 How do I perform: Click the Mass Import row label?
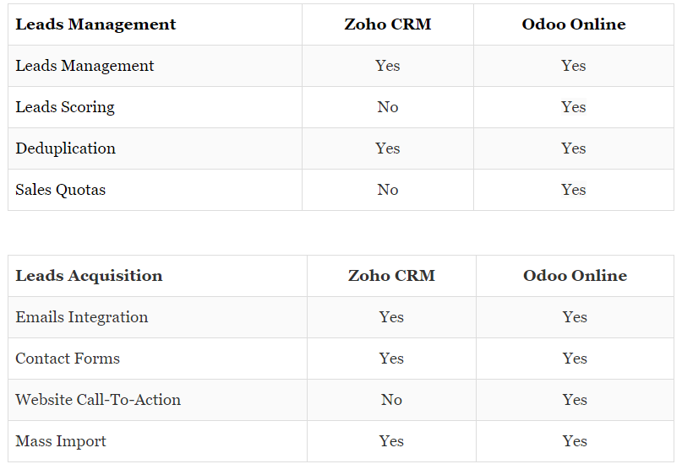coord(61,441)
